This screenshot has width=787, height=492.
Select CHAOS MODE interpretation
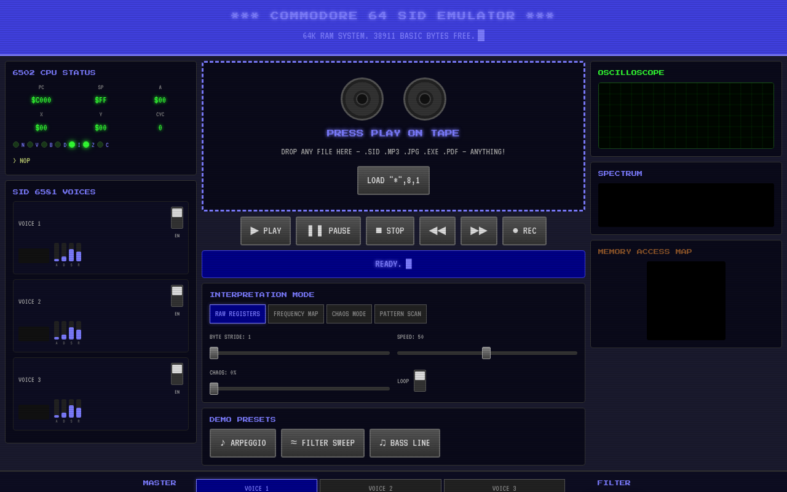[349, 314]
